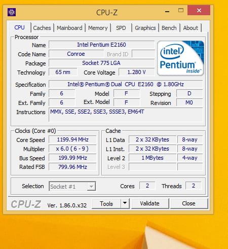228x249 pixels.
Task: Show the Graphics tab
Action: point(145,28)
